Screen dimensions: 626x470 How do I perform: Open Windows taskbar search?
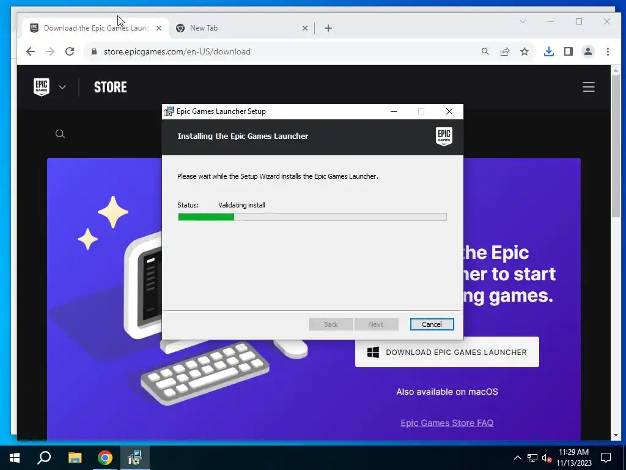tap(44, 458)
